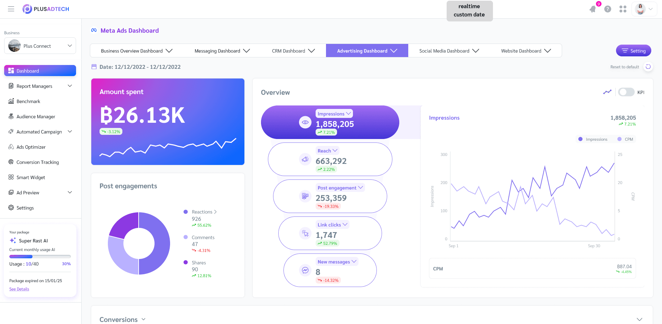Image resolution: width=662 pixels, height=324 pixels.
Task: Switch Overview to line chart view
Action: 607,92
